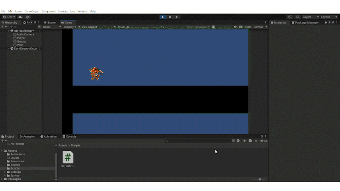Open the Layers dropdown
Viewport: 340px width, 191px height.
pyautogui.click(x=311, y=17)
